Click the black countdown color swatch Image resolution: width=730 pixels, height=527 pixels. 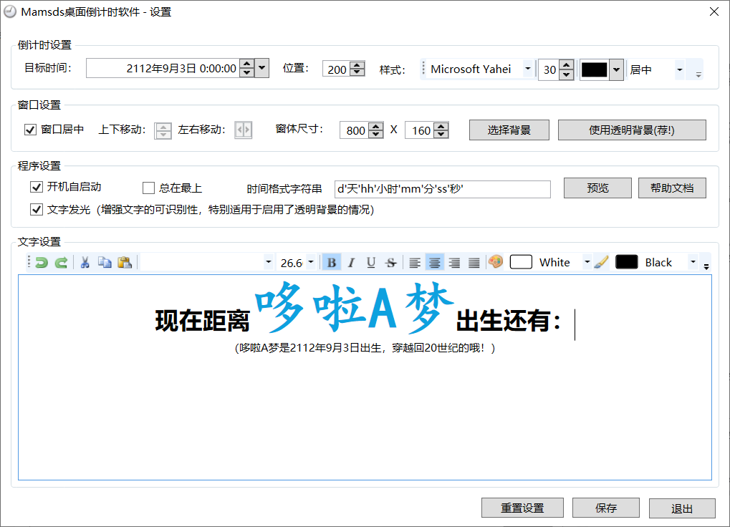click(x=595, y=69)
